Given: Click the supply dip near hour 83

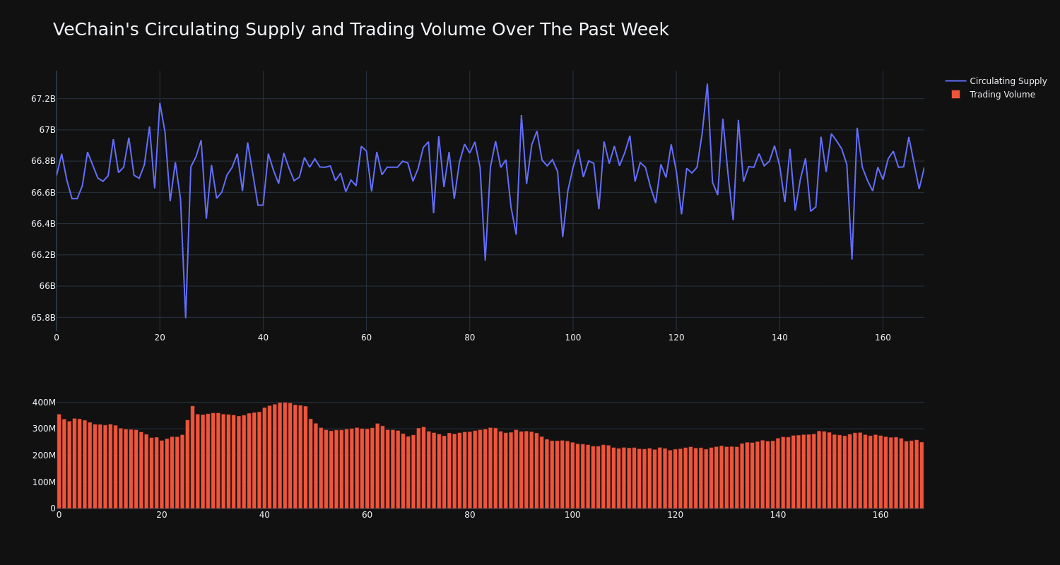Looking at the screenshot, I should pyautogui.click(x=485, y=259).
